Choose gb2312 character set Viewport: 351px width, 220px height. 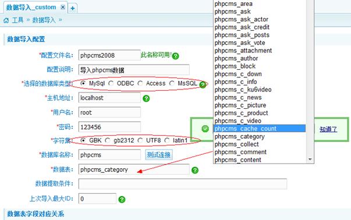(108, 140)
